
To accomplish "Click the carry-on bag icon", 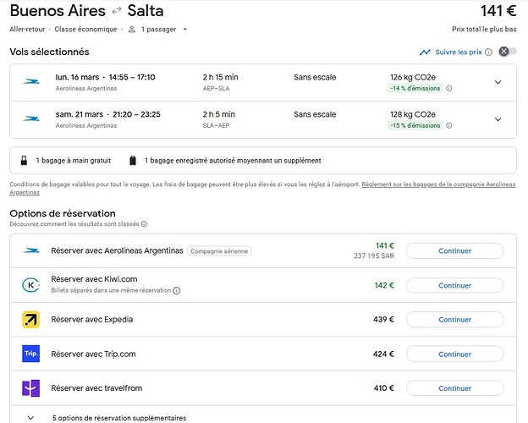I will click(x=24, y=161).
